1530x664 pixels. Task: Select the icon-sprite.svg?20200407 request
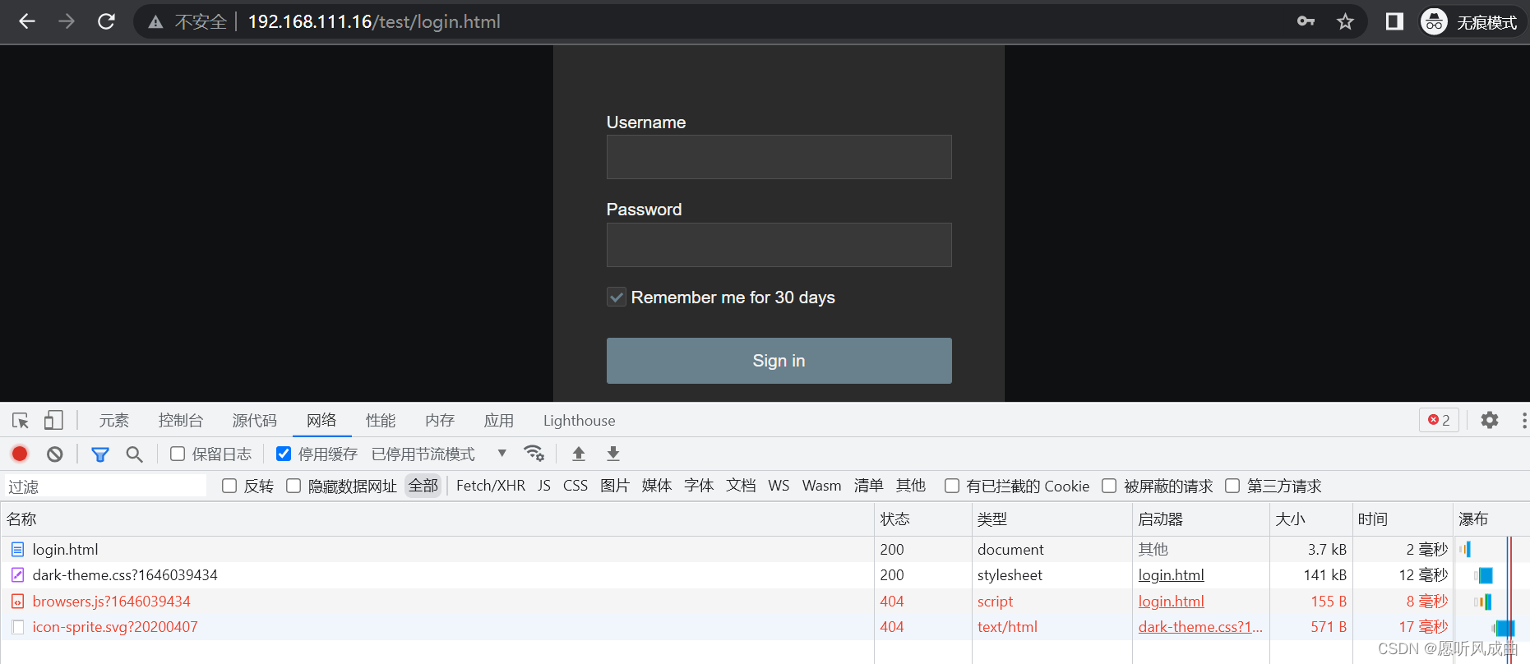(115, 627)
